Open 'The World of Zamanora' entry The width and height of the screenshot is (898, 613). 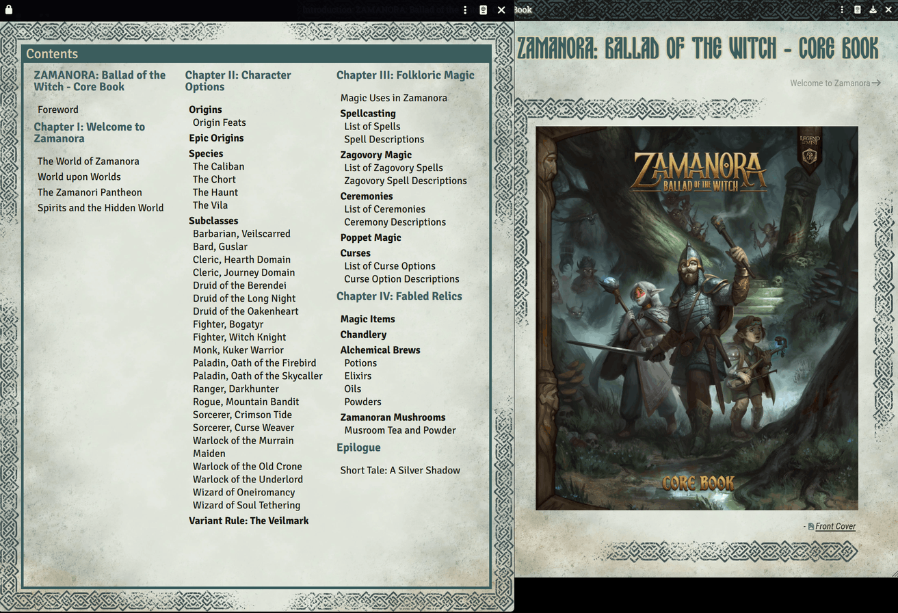[88, 161]
